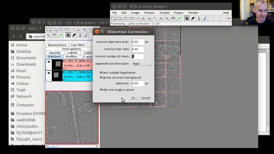This screenshot has height=154, width=274.
Task: Select the Polygon selection tool in ImageJ toolbar
Action: pos(125,18)
